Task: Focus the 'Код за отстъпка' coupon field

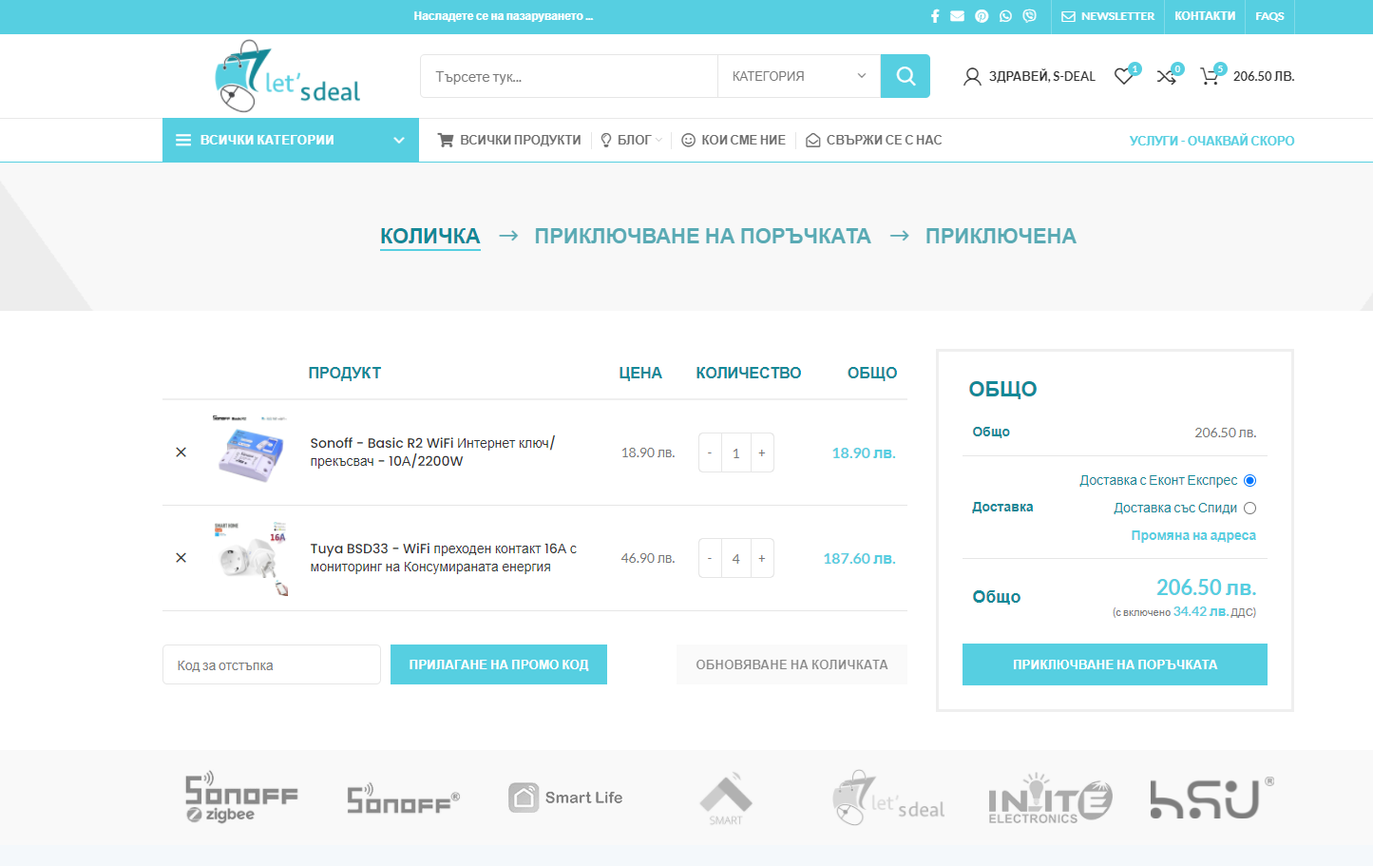Action: pyautogui.click(x=272, y=664)
